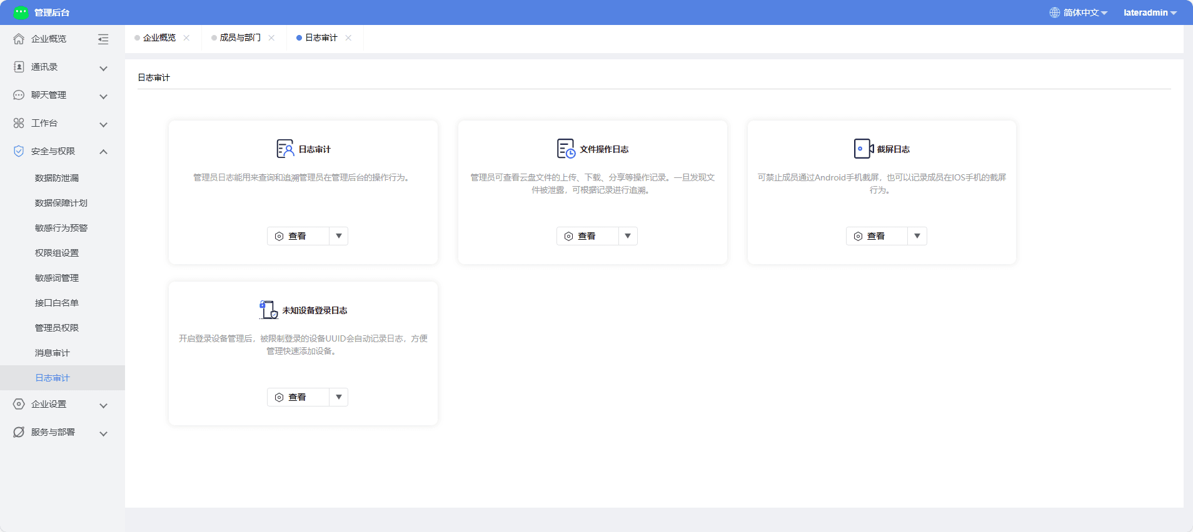
Task: Click the 安全与权限 shield icon
Action: point(19,151)
